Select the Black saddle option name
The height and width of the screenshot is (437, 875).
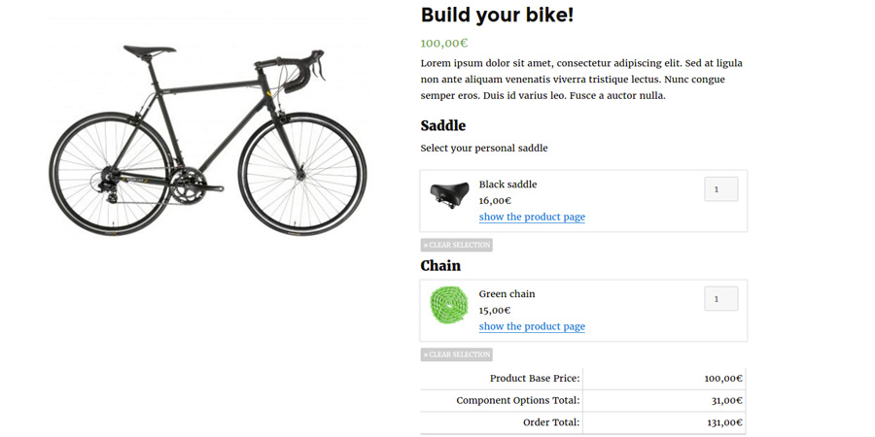coord(507,185)
